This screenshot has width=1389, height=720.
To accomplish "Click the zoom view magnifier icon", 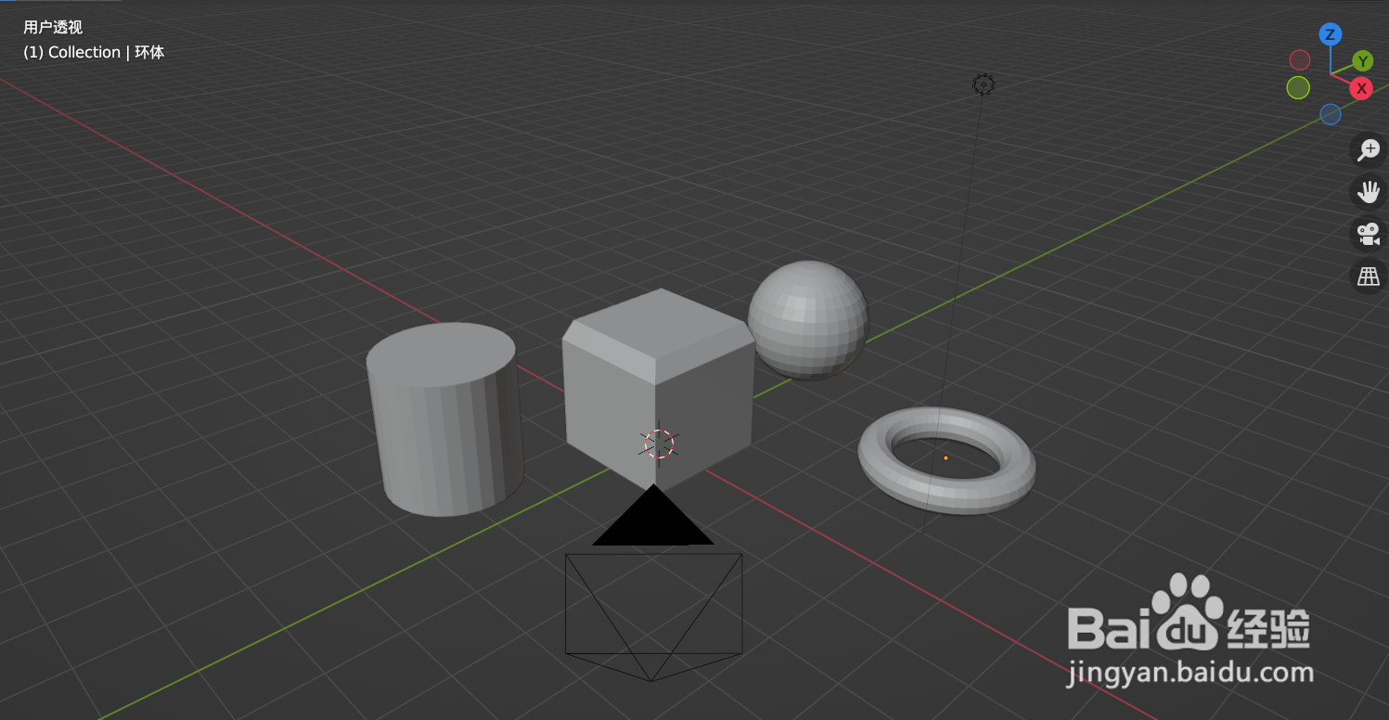I will [x=1368, y=149].
